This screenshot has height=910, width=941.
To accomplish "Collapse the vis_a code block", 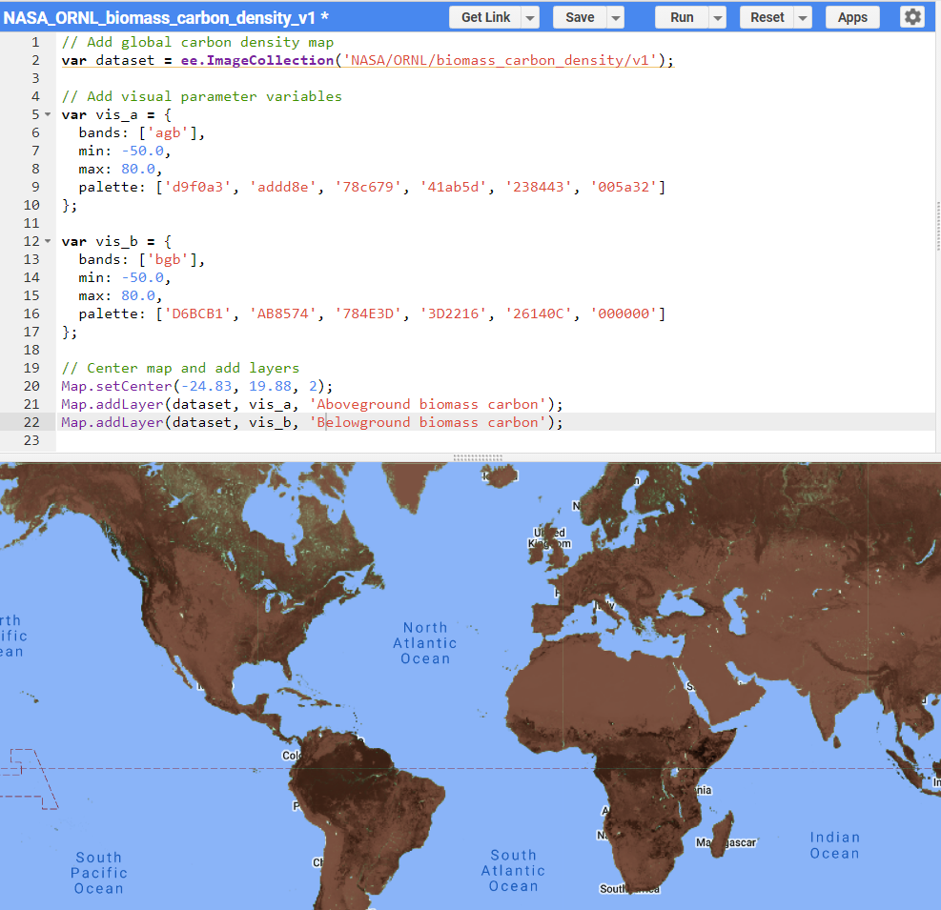I will [49, 114].
